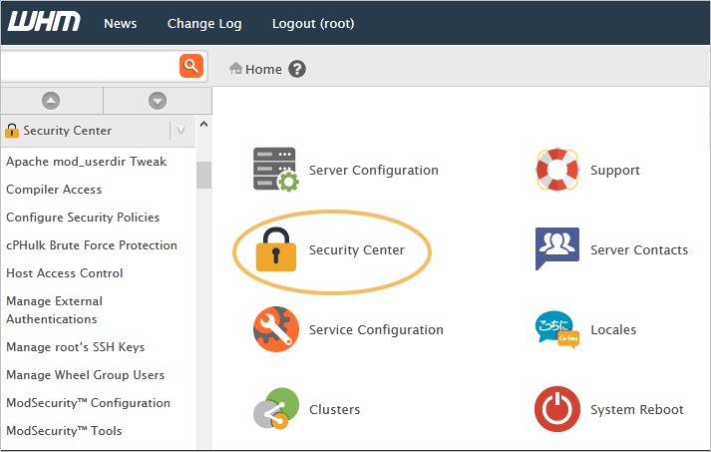Screen dimensions: 711x452
Task: Open Manage root's SSH Keys
Action: tap(75, 347)
